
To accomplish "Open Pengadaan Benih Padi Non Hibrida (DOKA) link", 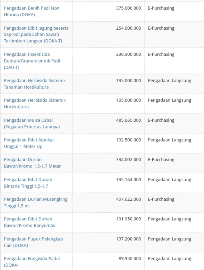I will (x=32, y=11).
